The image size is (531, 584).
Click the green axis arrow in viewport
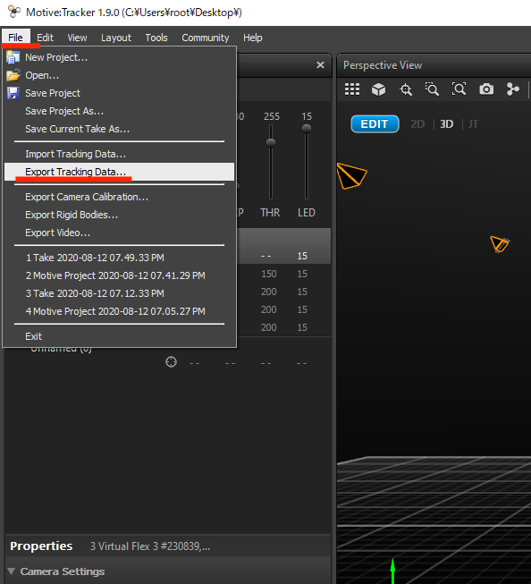pos(392,570)
